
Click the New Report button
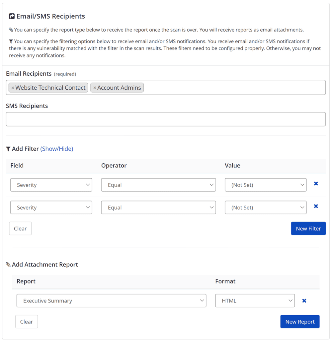click(300, 321)
